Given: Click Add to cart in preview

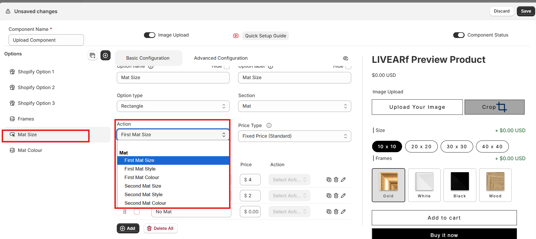Looking at the screenshot, I should pyautogui.click(x=444, y=218).
